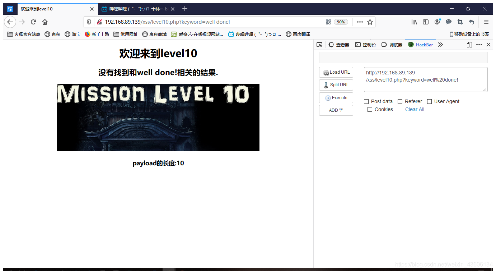This screenshot has height=271, width=496.
Task: Switch to the HackBar tab
Action: tap(421, 45)
